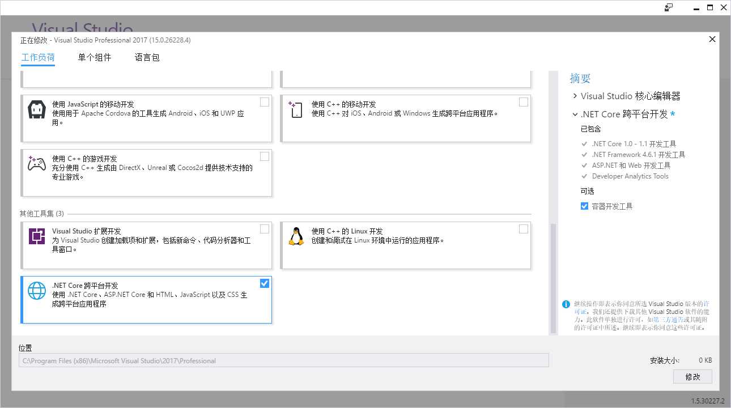
Task: Check the Visual Studio extension development workload
Action: pos(265,229)
